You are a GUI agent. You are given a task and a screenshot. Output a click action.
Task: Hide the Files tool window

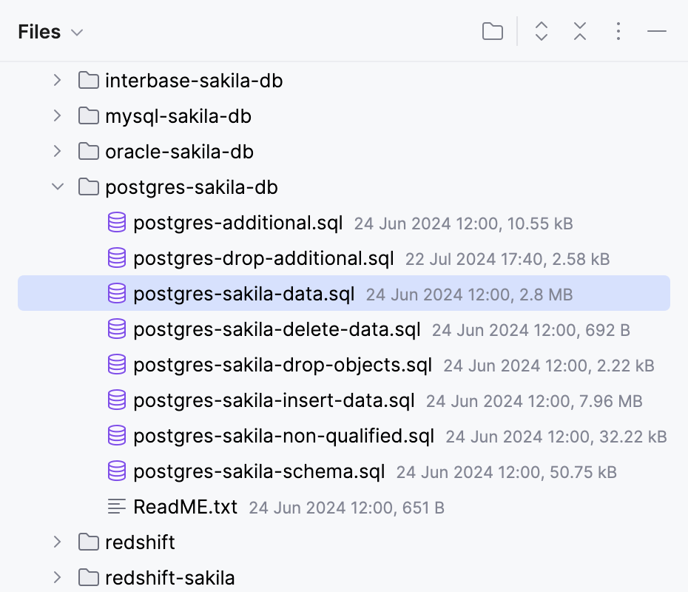click(657, 31)
